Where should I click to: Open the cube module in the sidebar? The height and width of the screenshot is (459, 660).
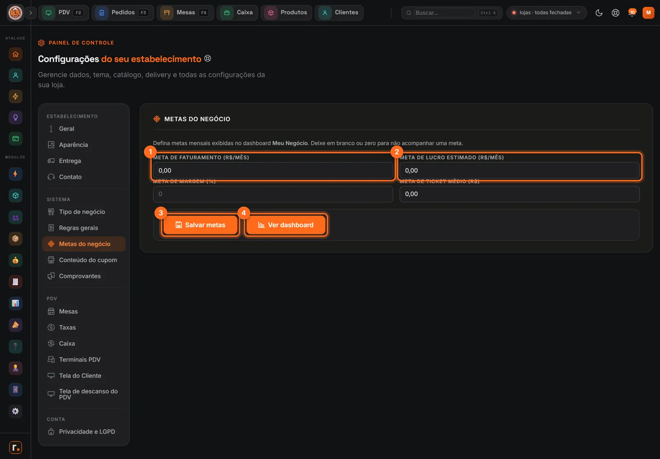15,196
